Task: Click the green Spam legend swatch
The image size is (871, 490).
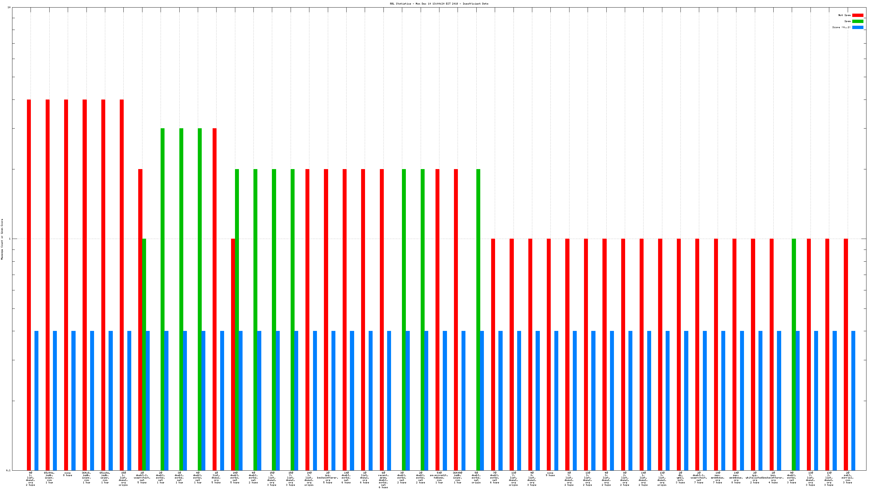Action: (x=857, y=21)
